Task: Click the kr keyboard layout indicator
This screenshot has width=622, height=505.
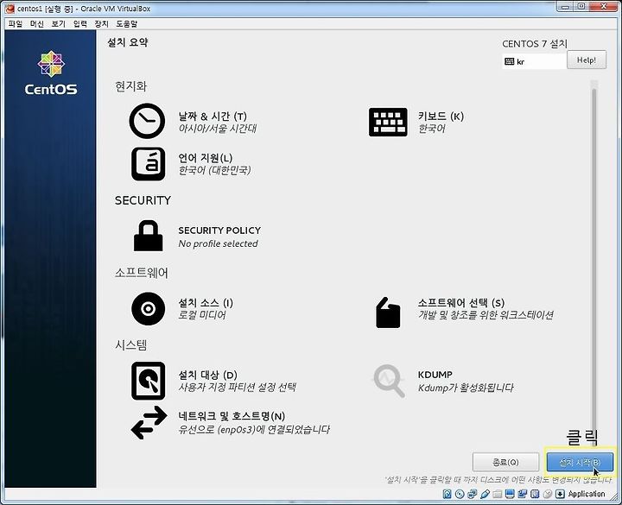Action: 534,61
